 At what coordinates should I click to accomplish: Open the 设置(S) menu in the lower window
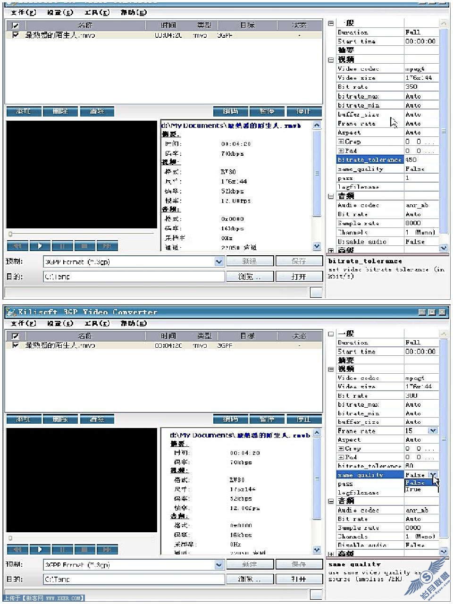(60, 323)
